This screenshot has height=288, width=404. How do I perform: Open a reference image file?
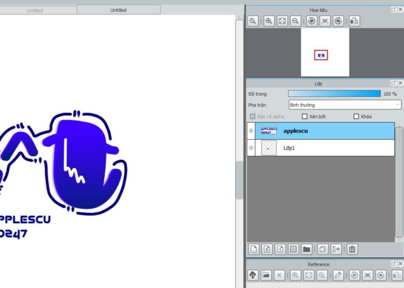point(266,275)
